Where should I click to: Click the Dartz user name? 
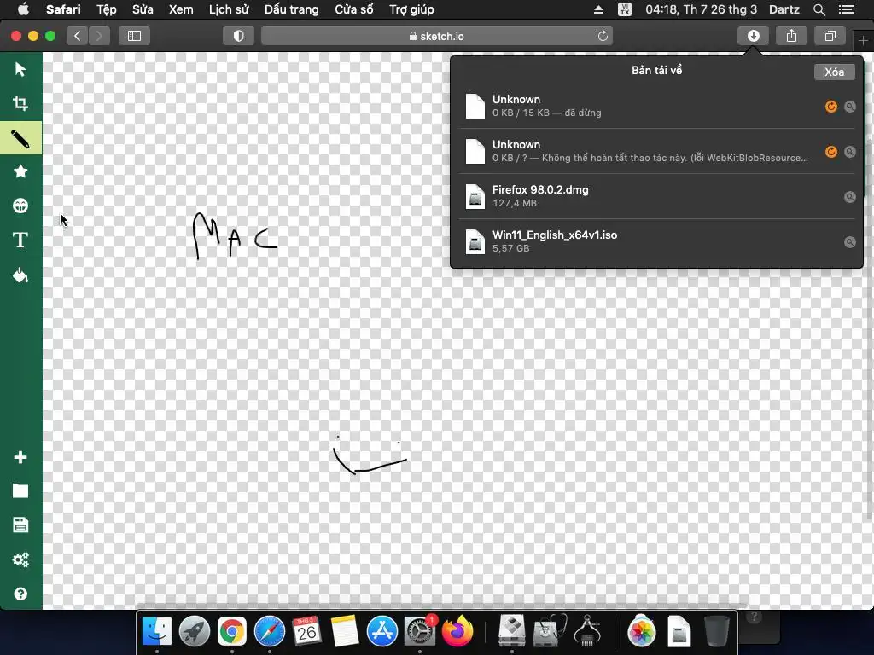(784, 9)
